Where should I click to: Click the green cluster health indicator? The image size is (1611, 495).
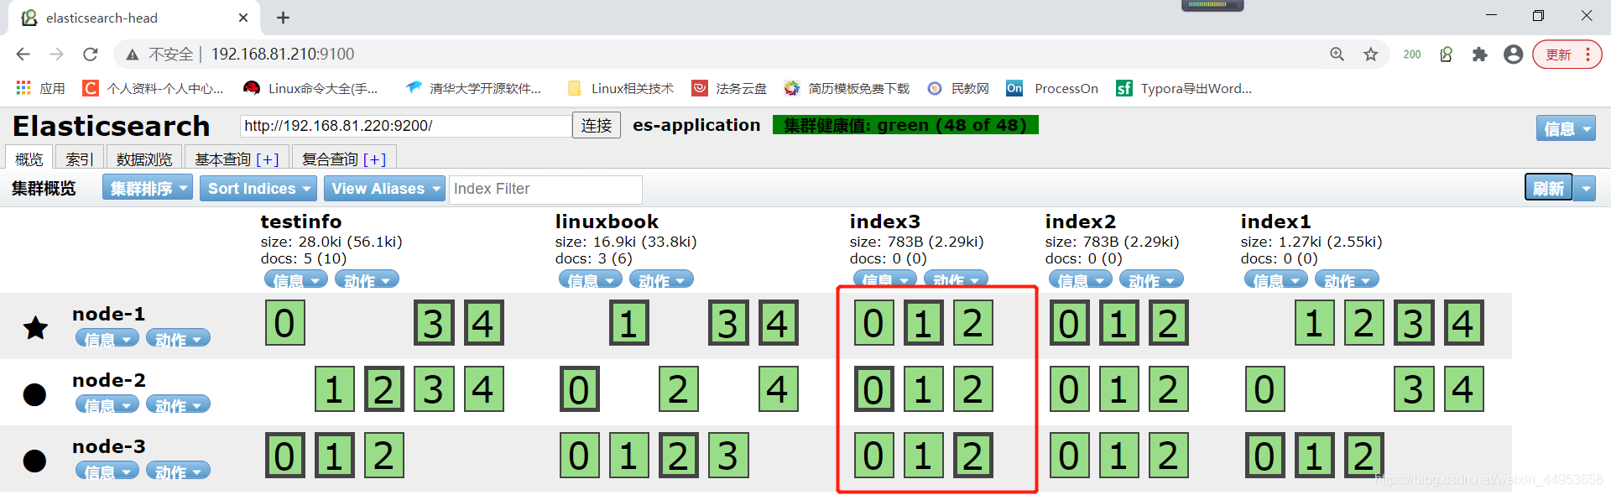coord(905,125)
